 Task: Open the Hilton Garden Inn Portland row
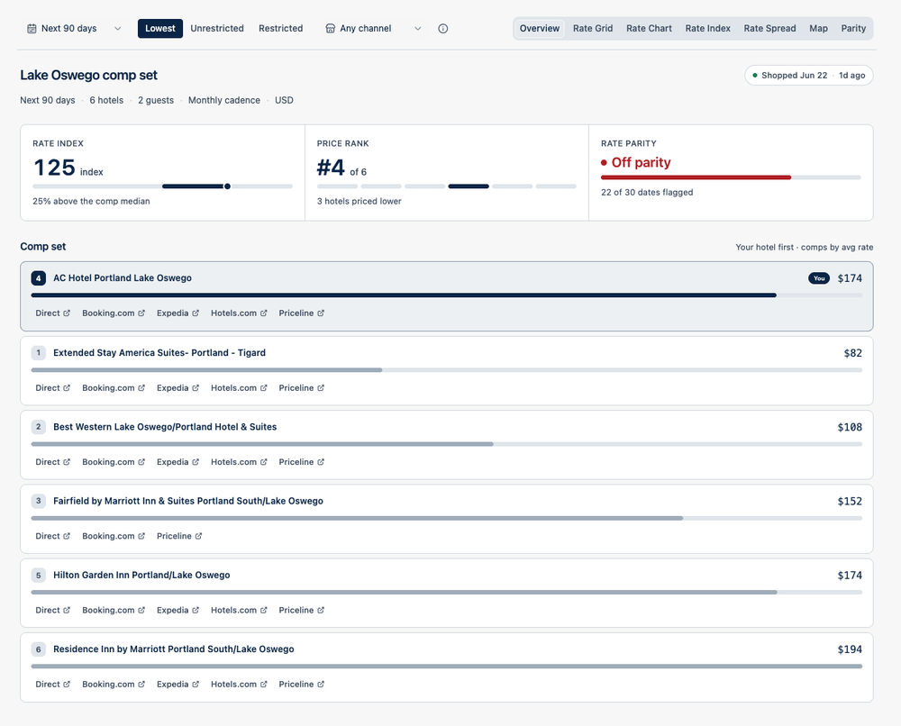point(447,593)
